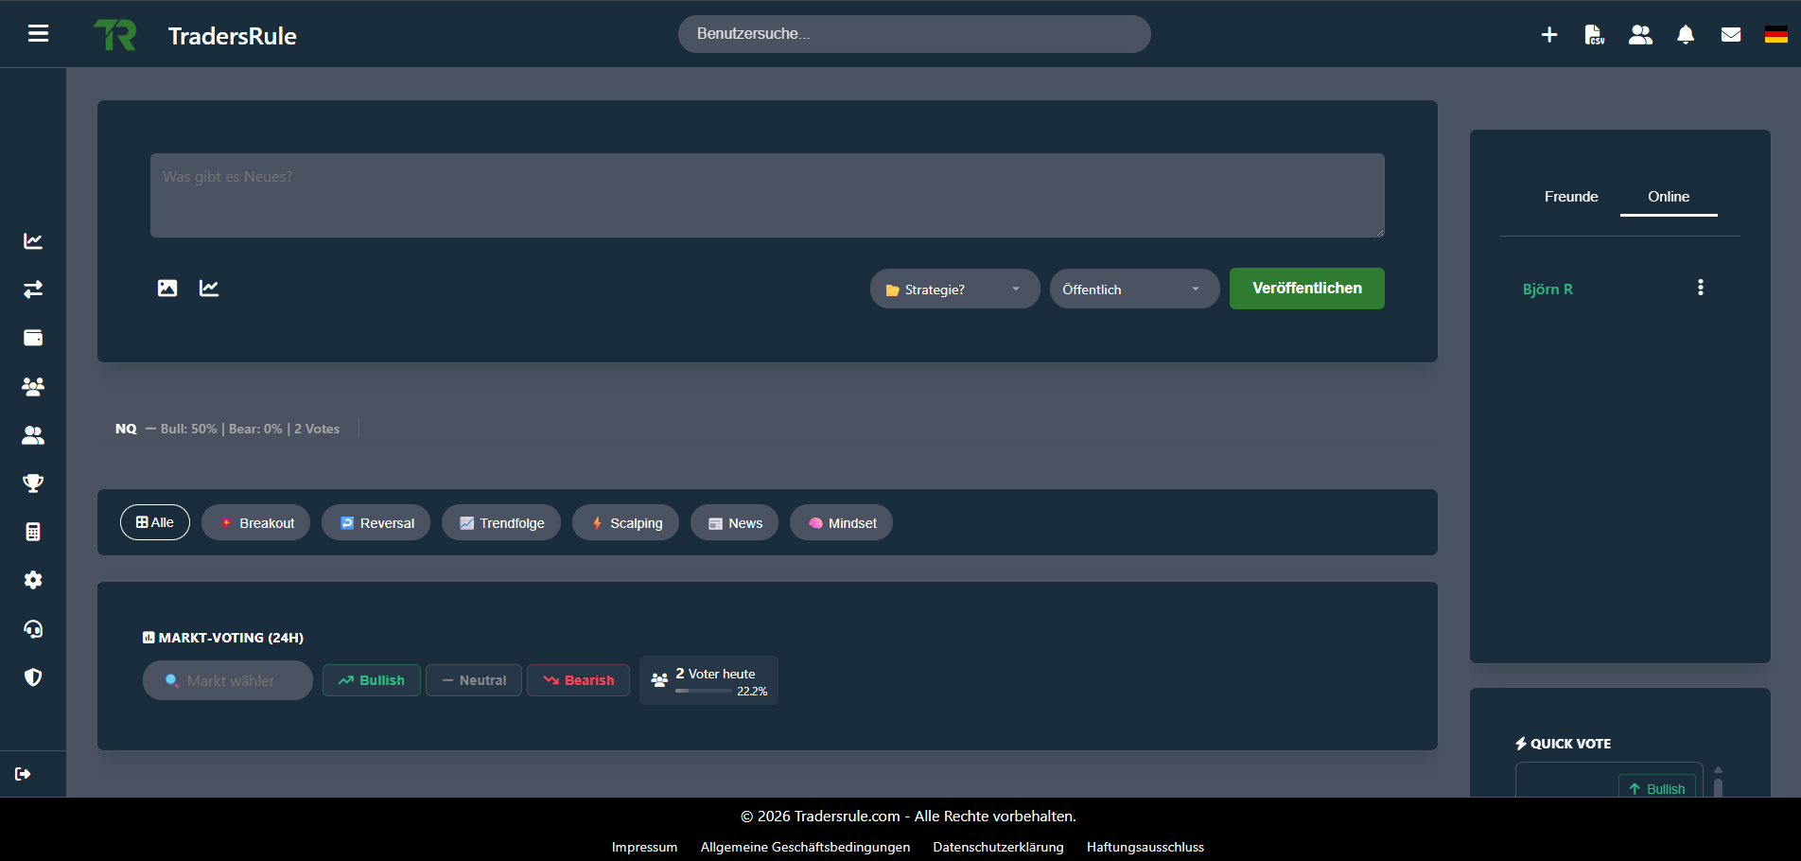Attach an image to the post

167,289
